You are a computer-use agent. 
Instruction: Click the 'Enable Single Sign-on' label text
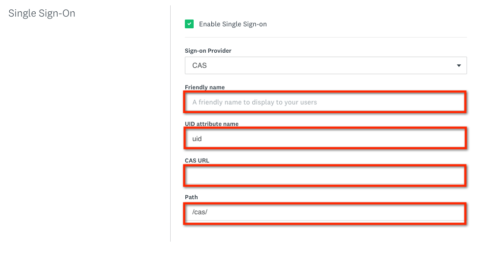click(233, 24)
